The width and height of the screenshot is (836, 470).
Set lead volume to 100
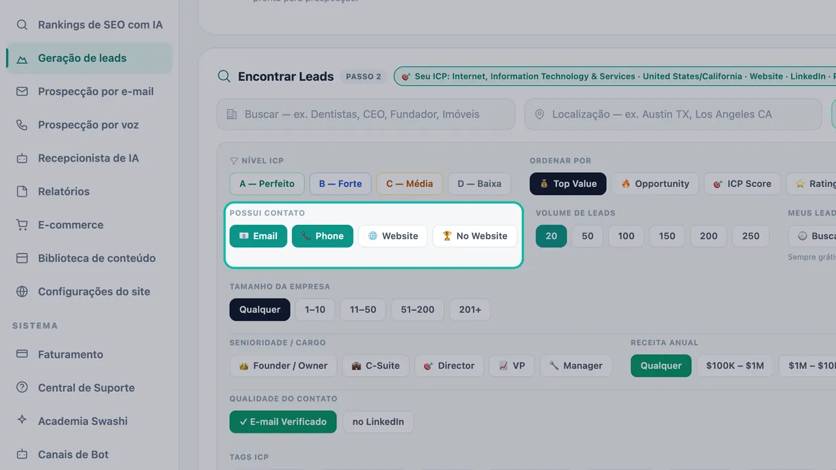click(x=626, y=236)
